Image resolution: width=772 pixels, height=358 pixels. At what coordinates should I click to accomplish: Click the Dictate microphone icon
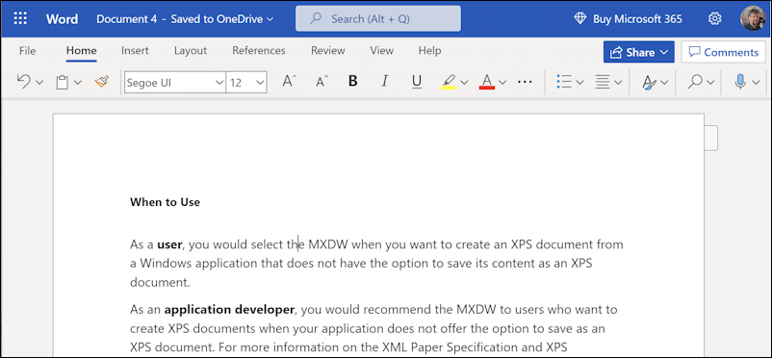739,82
